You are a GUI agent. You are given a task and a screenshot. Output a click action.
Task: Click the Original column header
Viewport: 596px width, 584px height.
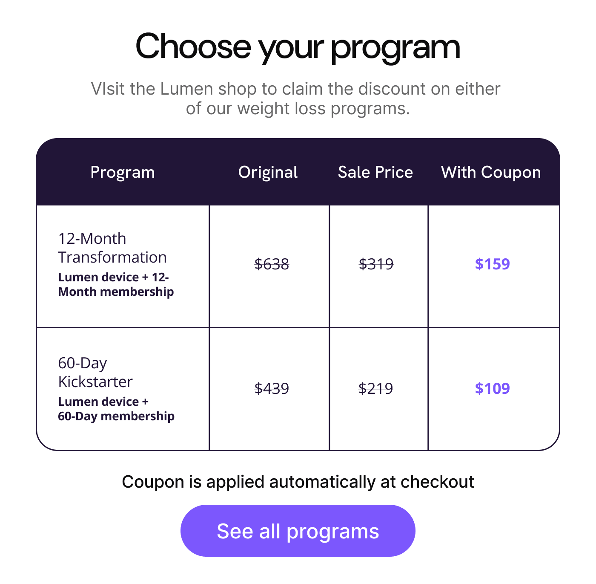(x=268, y=172)
